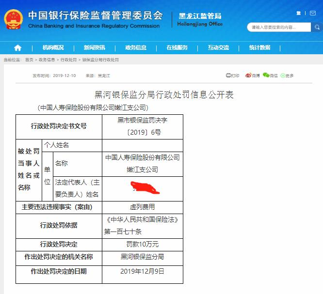Open 机构概况 menu item
Image resolution: width=323 pixels, height=294 pixels.
[53, 48]
